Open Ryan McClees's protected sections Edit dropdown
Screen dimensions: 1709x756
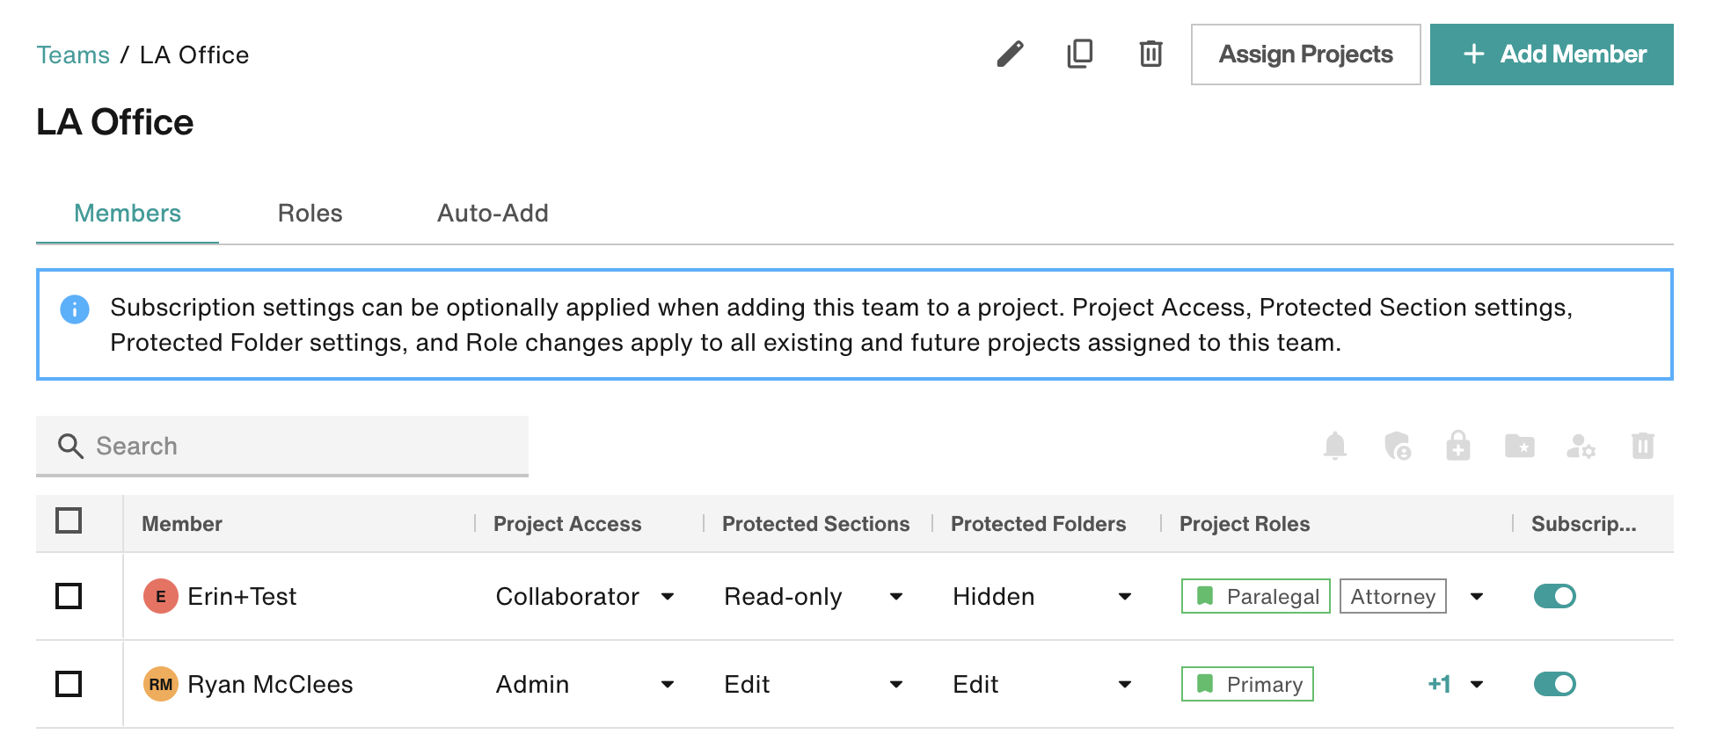pyautogui.click(x=814, y=684)
